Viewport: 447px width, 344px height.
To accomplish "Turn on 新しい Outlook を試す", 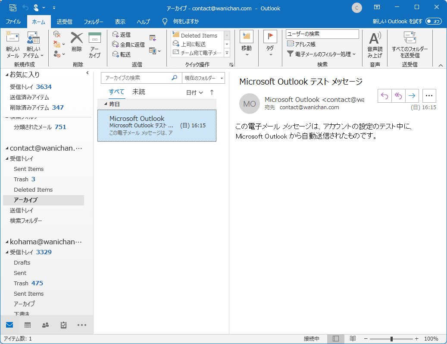I will click(x=433, y=21).
